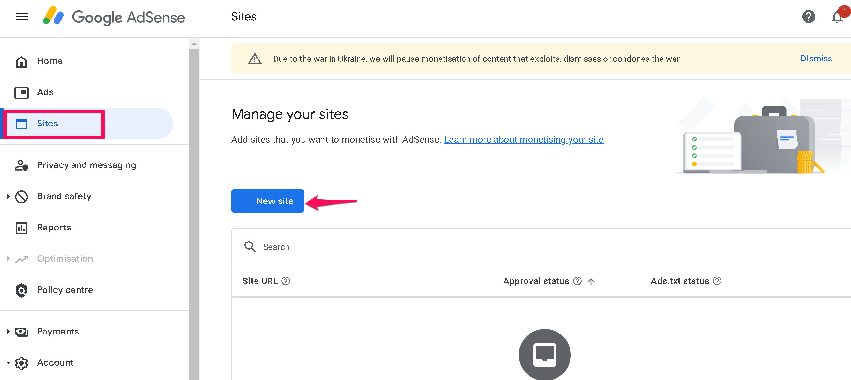Expand the Payments section
This screenshot has height=380, width=851.
(8, 332)
